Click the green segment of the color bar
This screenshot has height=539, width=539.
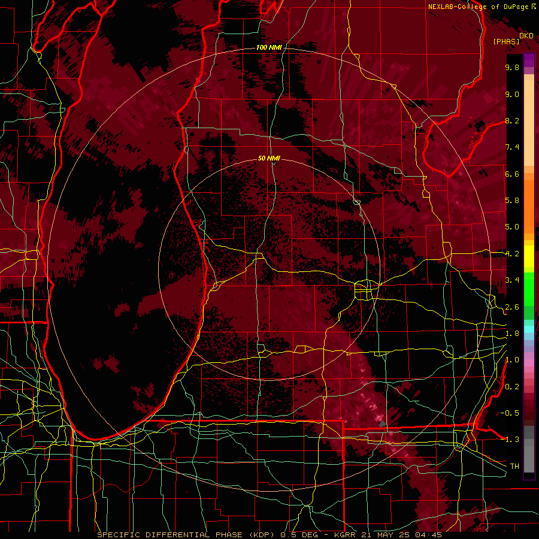[x=529, y=289]
